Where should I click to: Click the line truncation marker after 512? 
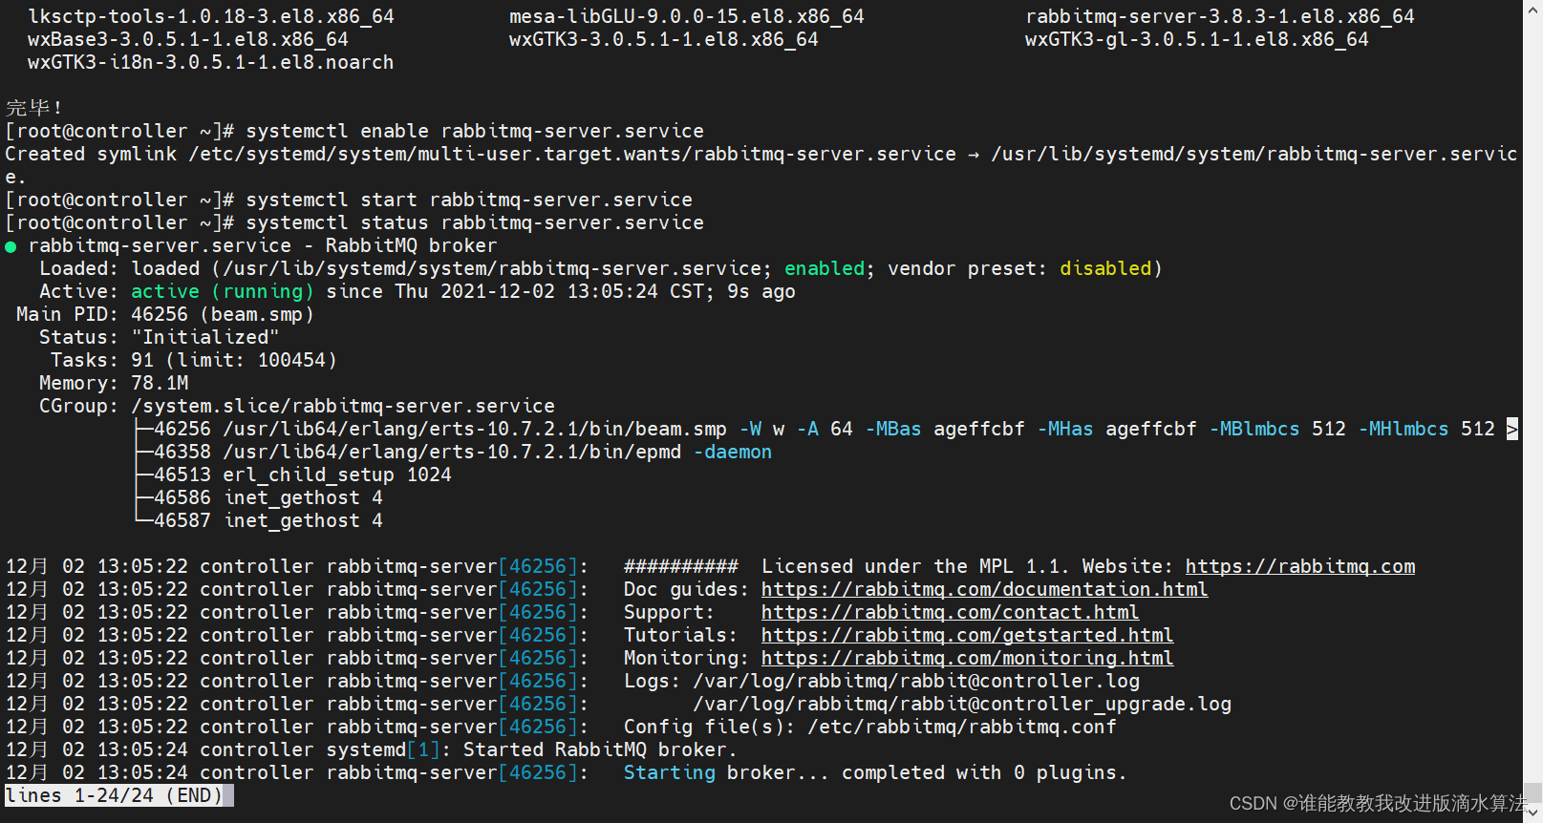pyautogui.click(x=1512, y=429)
